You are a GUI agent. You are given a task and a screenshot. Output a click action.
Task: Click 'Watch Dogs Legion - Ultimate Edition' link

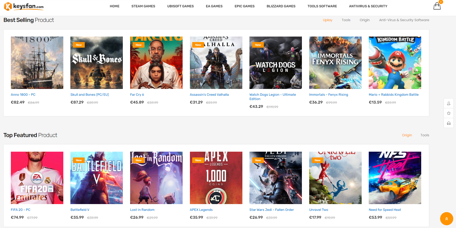[x=273, y=97]
